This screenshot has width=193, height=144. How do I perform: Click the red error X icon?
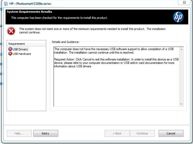tap(11, 31)
